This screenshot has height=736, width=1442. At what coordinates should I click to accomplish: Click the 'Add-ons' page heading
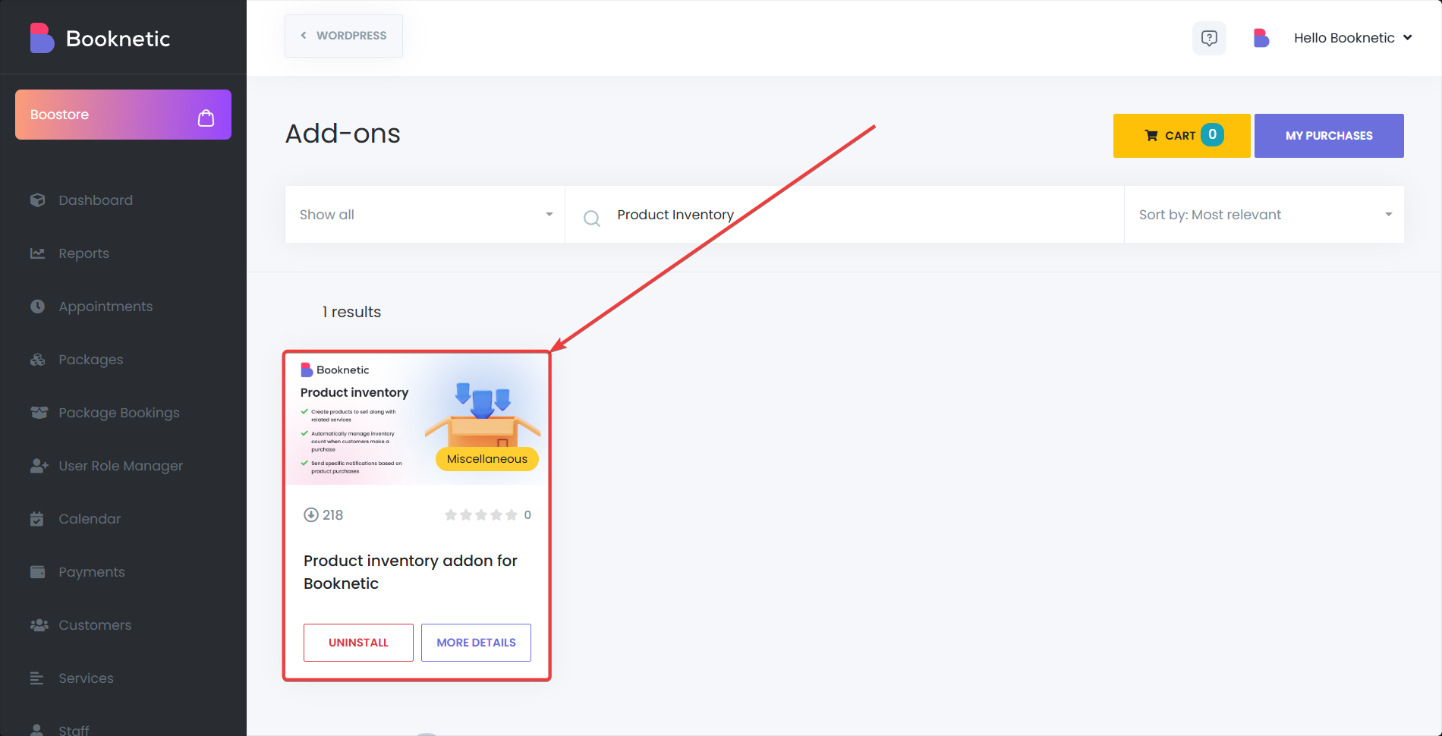343,134
